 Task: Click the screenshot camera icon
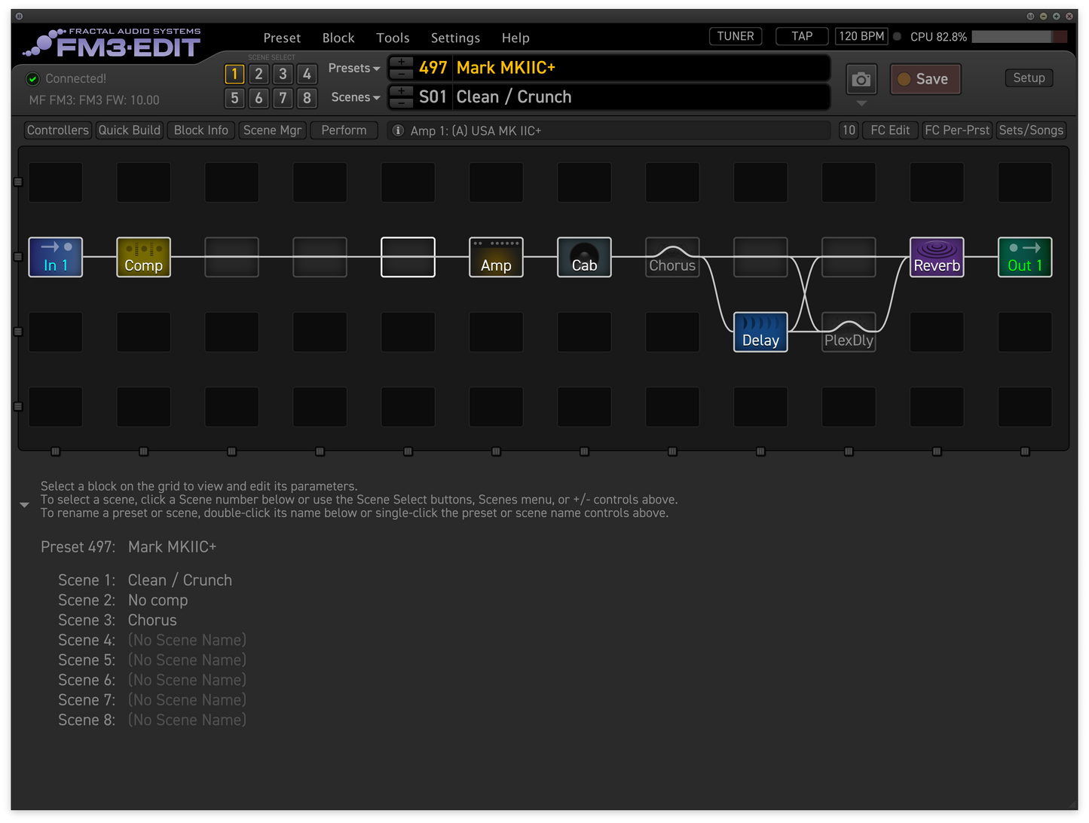click(x=861, y=78)
